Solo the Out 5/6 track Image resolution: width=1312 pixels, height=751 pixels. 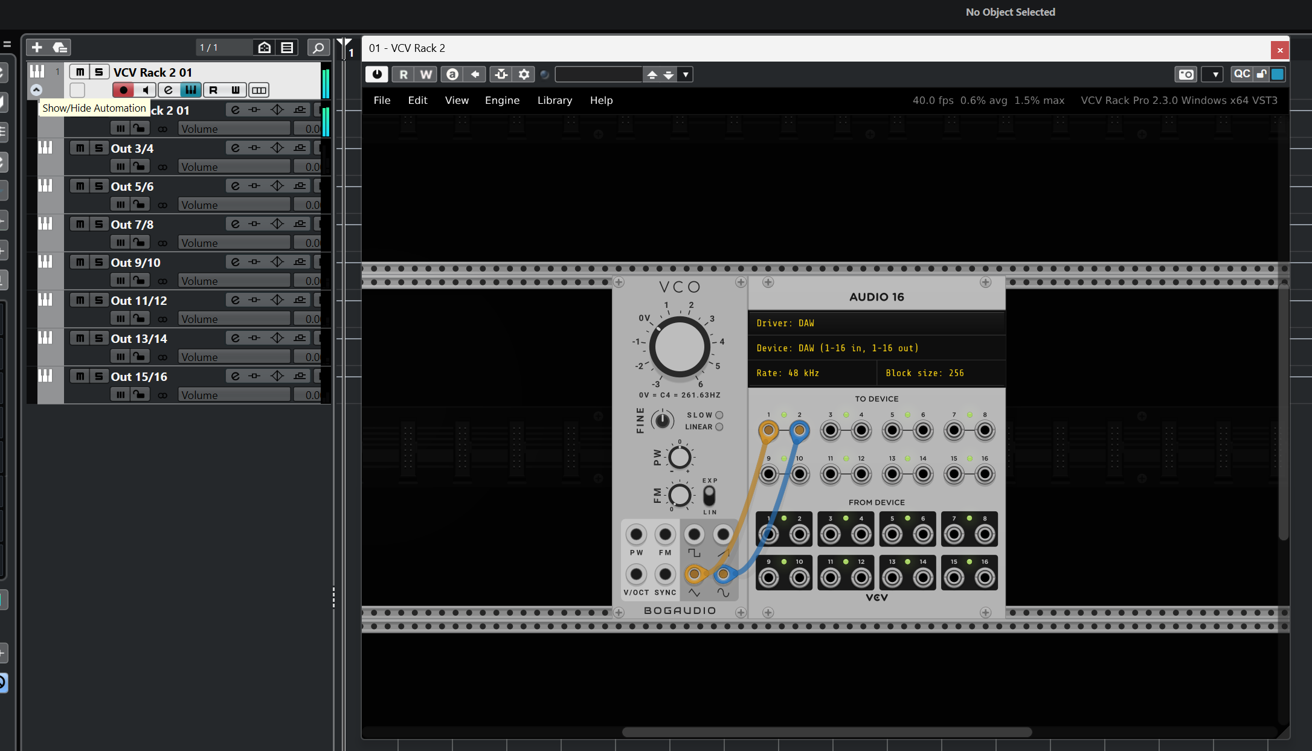(x=99, y=186)
